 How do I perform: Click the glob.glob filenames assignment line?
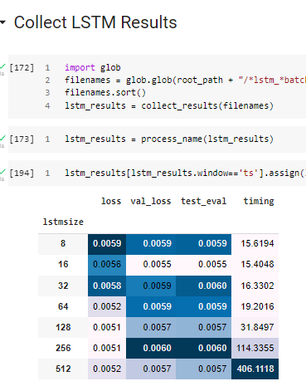click(185, 81)
